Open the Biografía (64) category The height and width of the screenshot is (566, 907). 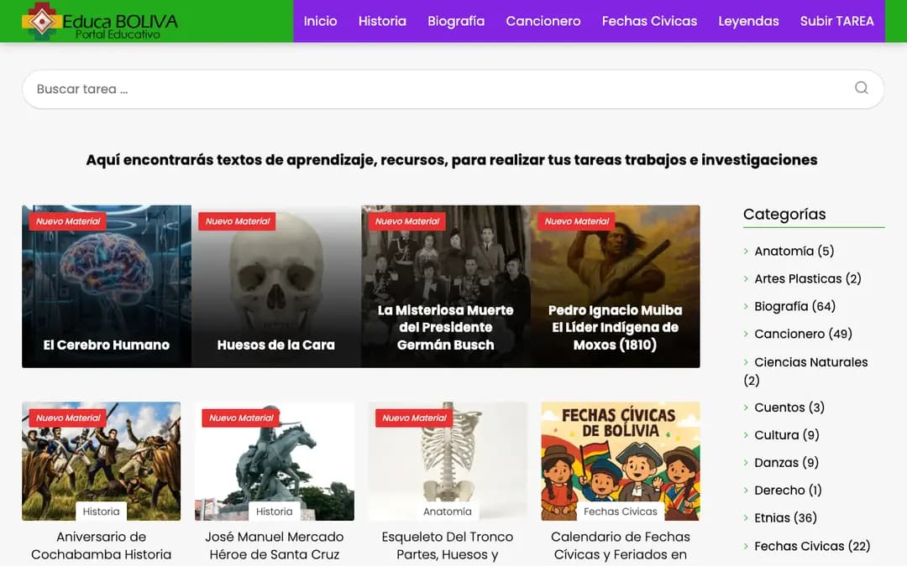pyautogui.click(x=794, y=306)
